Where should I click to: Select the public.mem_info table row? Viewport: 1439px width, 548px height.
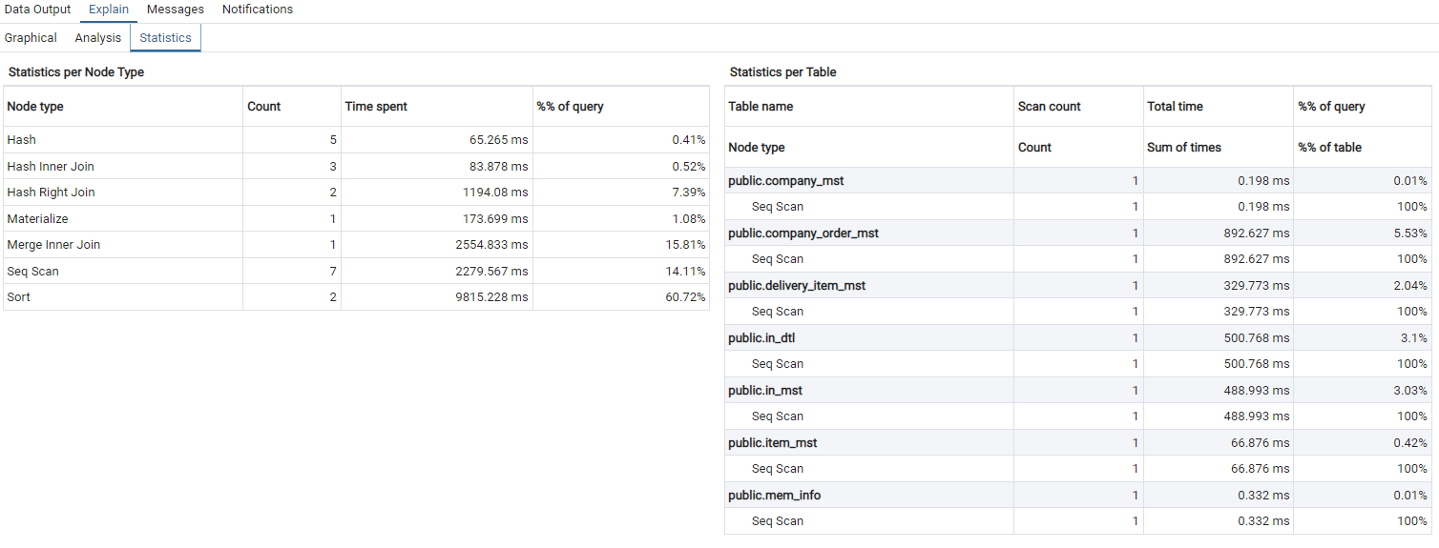[x=1078, y=496]
